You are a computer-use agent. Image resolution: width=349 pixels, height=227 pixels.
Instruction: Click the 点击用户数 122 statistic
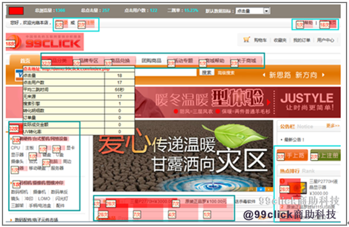point(141,11)
